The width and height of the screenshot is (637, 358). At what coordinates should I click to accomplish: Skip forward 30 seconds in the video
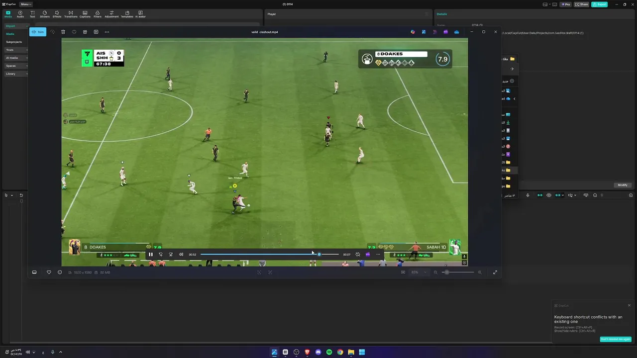click(171, 255)
